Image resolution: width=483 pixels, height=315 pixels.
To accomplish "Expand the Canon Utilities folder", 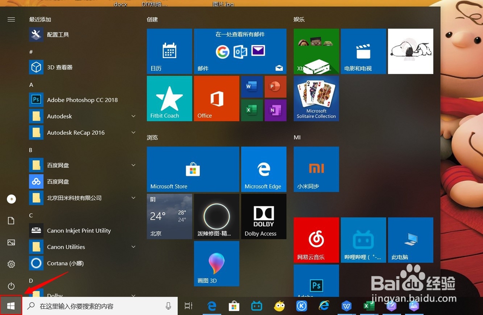I will (133, 247).
